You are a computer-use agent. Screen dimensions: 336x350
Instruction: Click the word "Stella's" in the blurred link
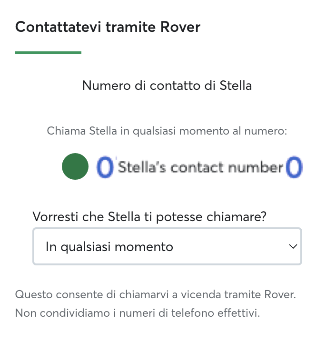[x=142, y=167]
